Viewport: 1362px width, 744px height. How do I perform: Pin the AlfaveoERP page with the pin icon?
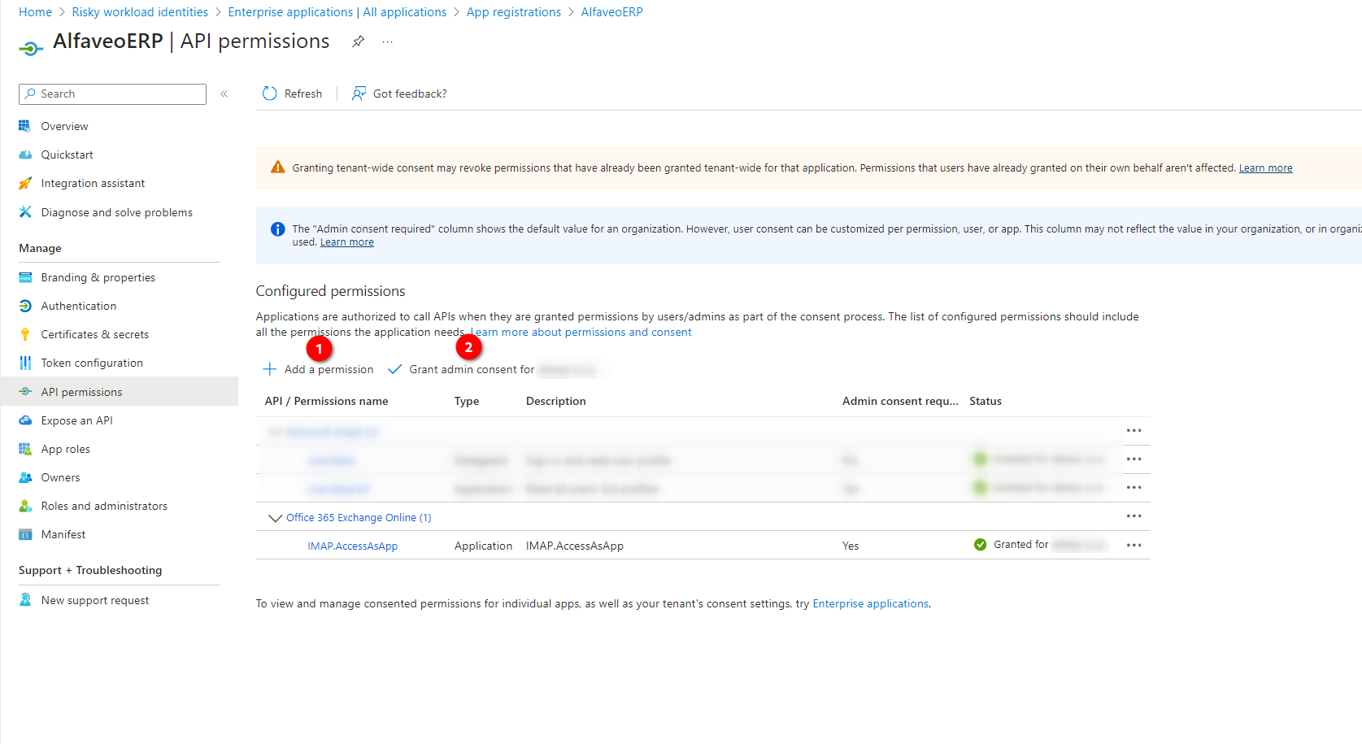(x=358, y=41)
